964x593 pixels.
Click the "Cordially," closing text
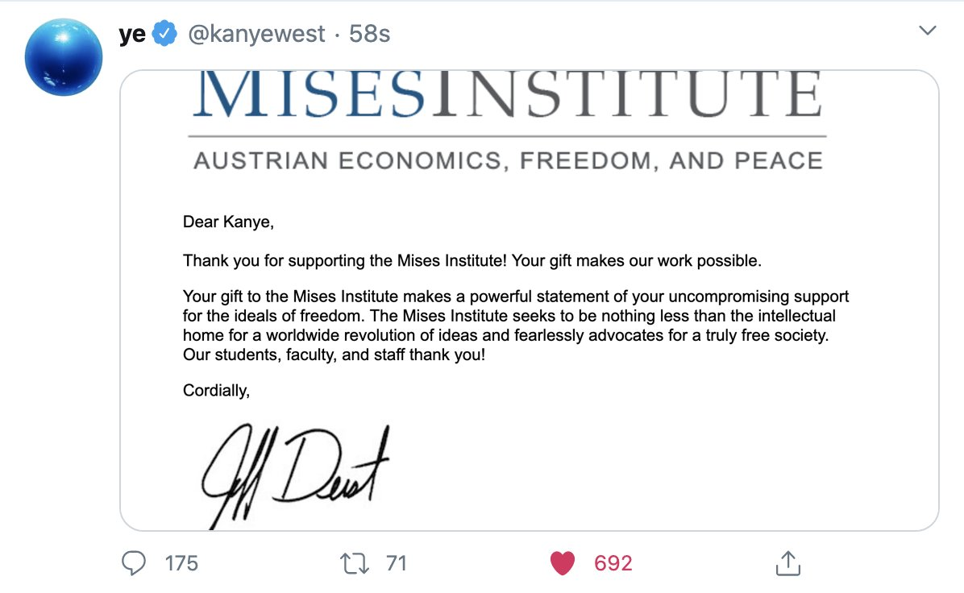click(x=216, y=391)
